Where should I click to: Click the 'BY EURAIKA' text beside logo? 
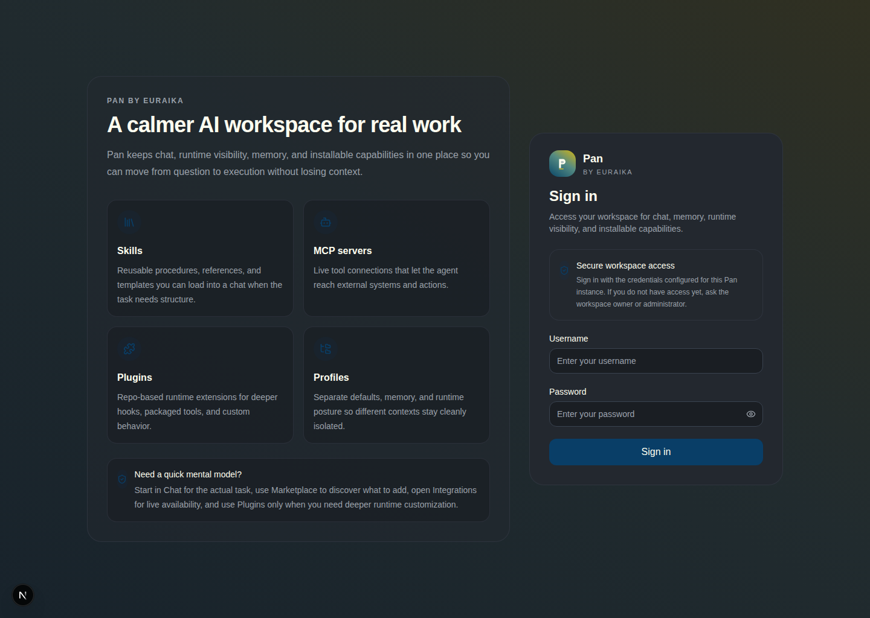pos(608,172)
